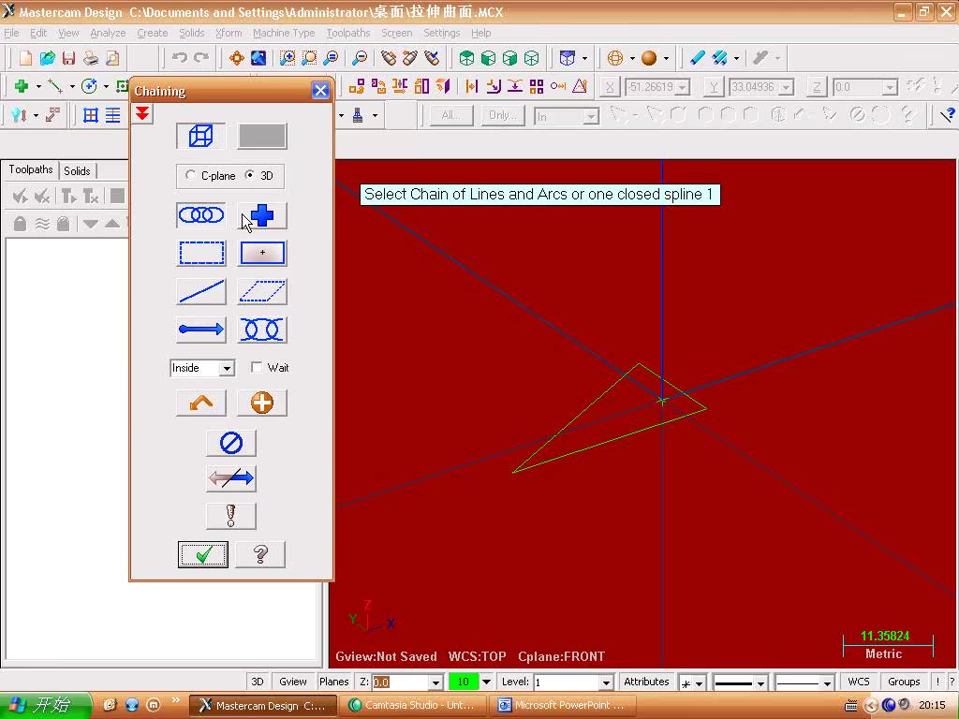The image size is (959, 719).
Task: Click the Groups button
Action: [x=904, y=682]
